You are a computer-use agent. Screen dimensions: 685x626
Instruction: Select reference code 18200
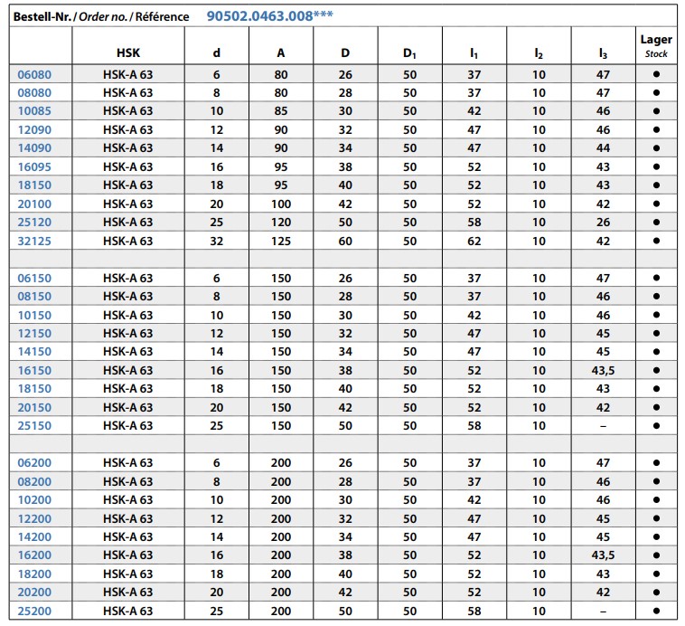tap(34, 574)
